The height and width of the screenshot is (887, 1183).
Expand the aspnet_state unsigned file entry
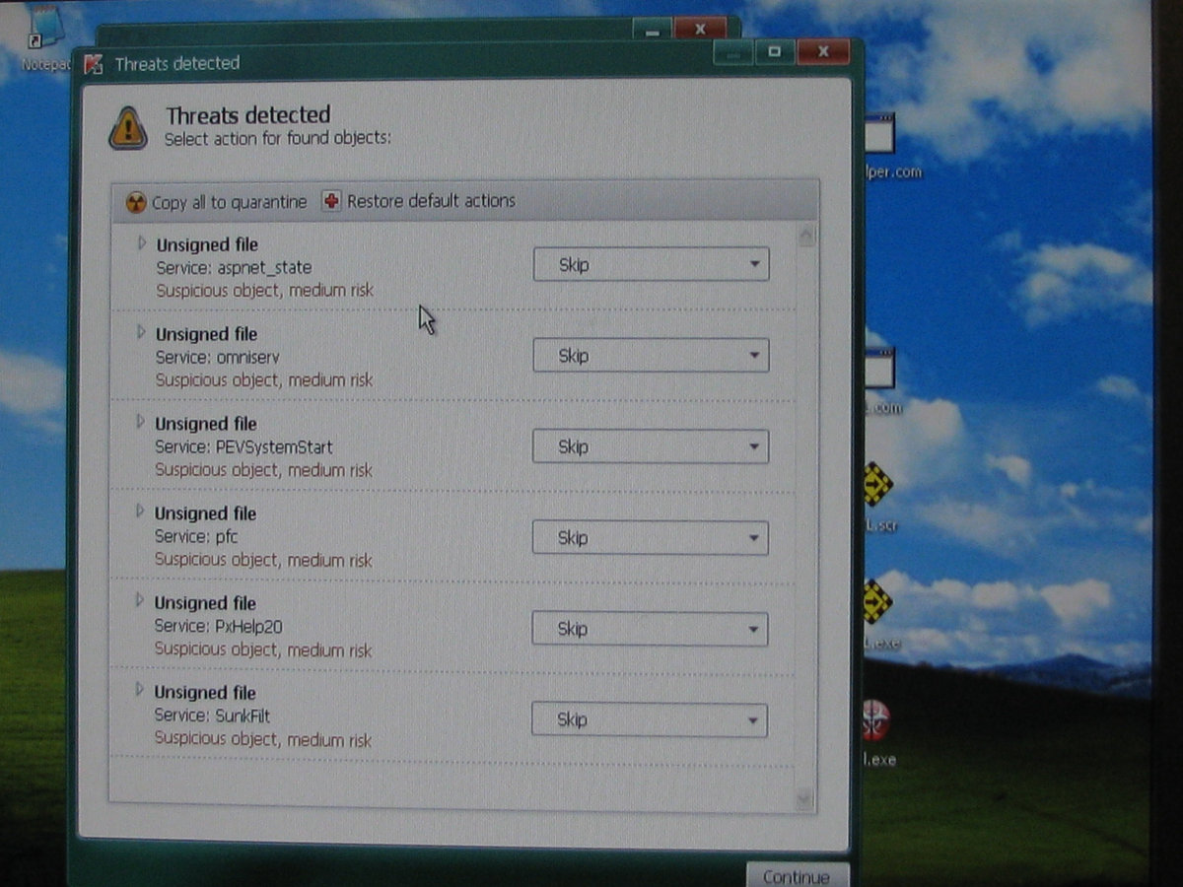[x=141, y=242]
